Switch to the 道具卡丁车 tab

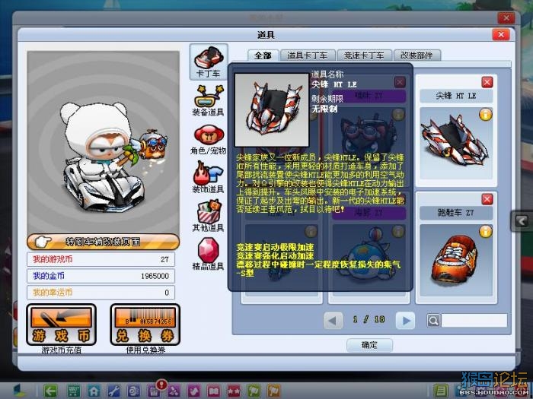pyautogui.click(x=308, y=55)
